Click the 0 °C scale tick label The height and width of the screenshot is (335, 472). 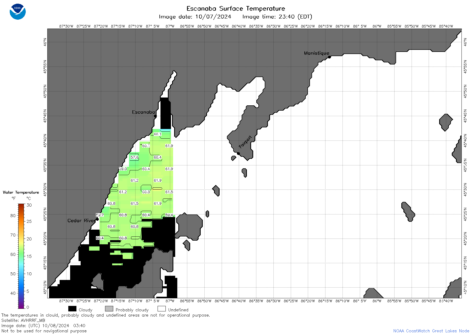pyautogui.click(x=28, y=307)
